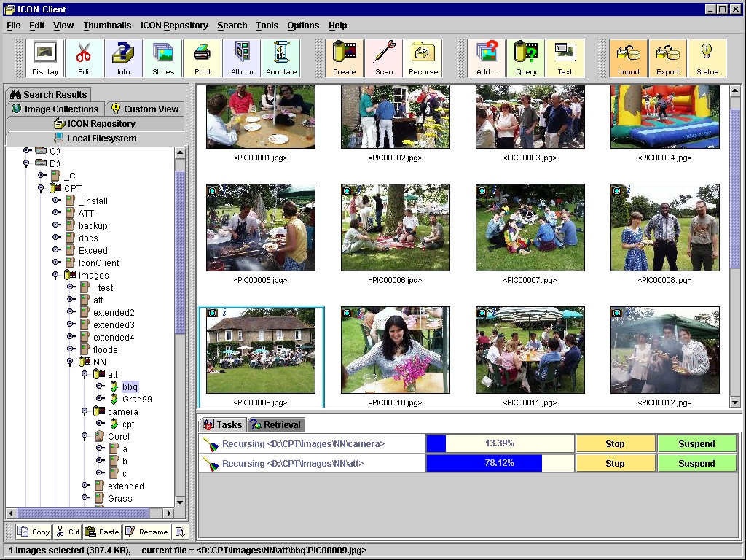Stop the NN\camera recursing task
The width and height of the screenshot is (746, 560).
615,443
